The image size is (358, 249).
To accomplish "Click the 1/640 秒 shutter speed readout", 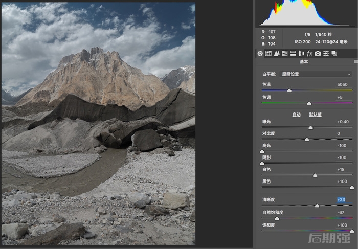I will click(323, 34).
